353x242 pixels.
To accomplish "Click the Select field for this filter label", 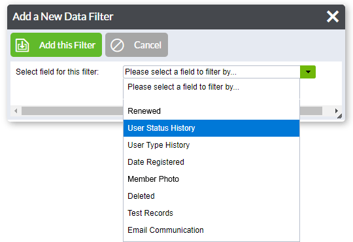I will (x=57, y=72).
